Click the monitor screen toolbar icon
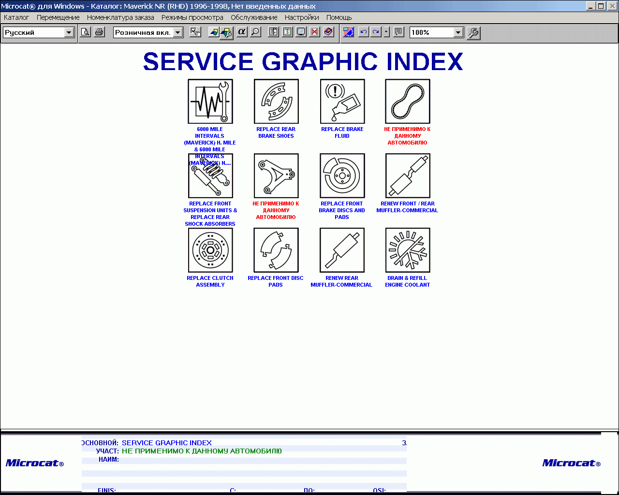 301,32
